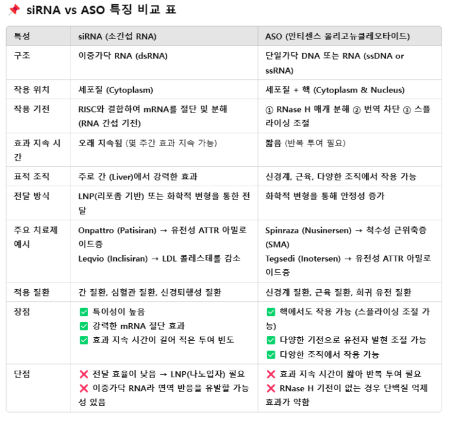
Task: Click the '작용 기전' row label
Action: [32, 109]
